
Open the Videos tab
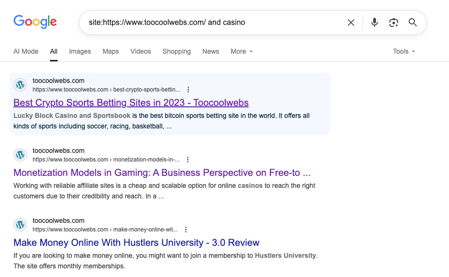pyautogui.click(x=141, y=51)
